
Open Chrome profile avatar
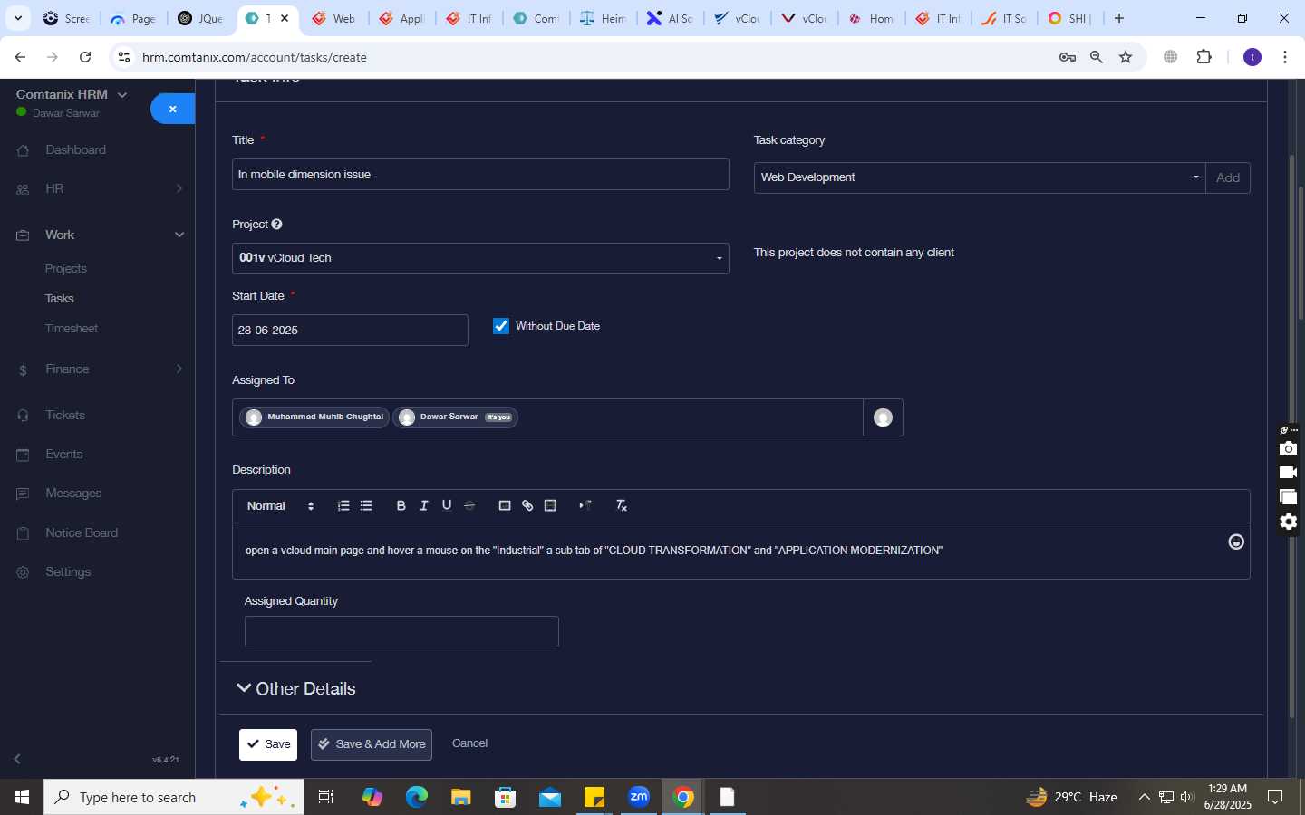pyautogui.click(x=1252, y=57)
